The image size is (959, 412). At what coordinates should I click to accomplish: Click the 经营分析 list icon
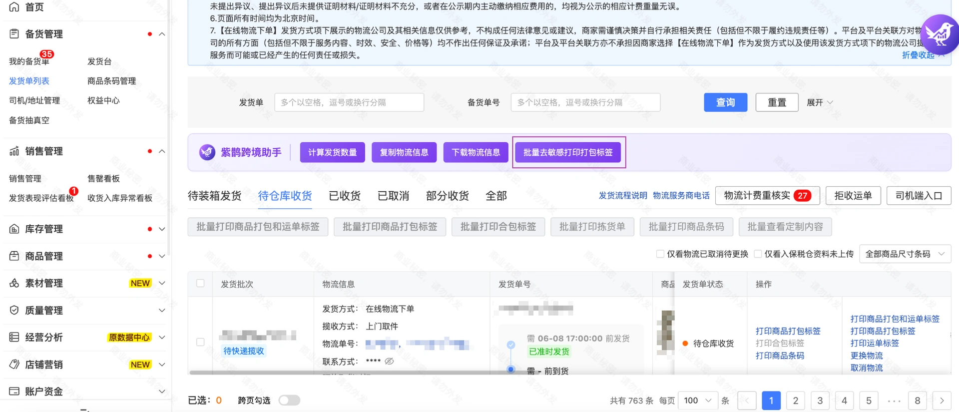click(x=14, y=337)
